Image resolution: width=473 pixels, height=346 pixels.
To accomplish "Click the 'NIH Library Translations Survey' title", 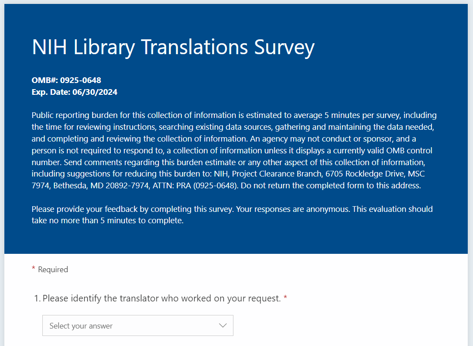I will (173, 47).
